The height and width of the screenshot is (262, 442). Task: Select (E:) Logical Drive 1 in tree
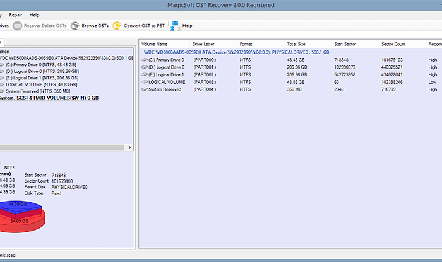coord(42,78)
